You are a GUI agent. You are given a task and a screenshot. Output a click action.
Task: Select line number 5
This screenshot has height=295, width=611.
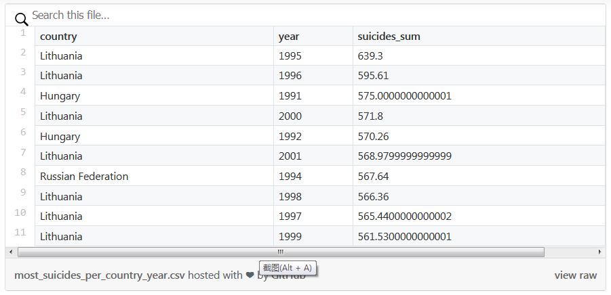[23, 112]
